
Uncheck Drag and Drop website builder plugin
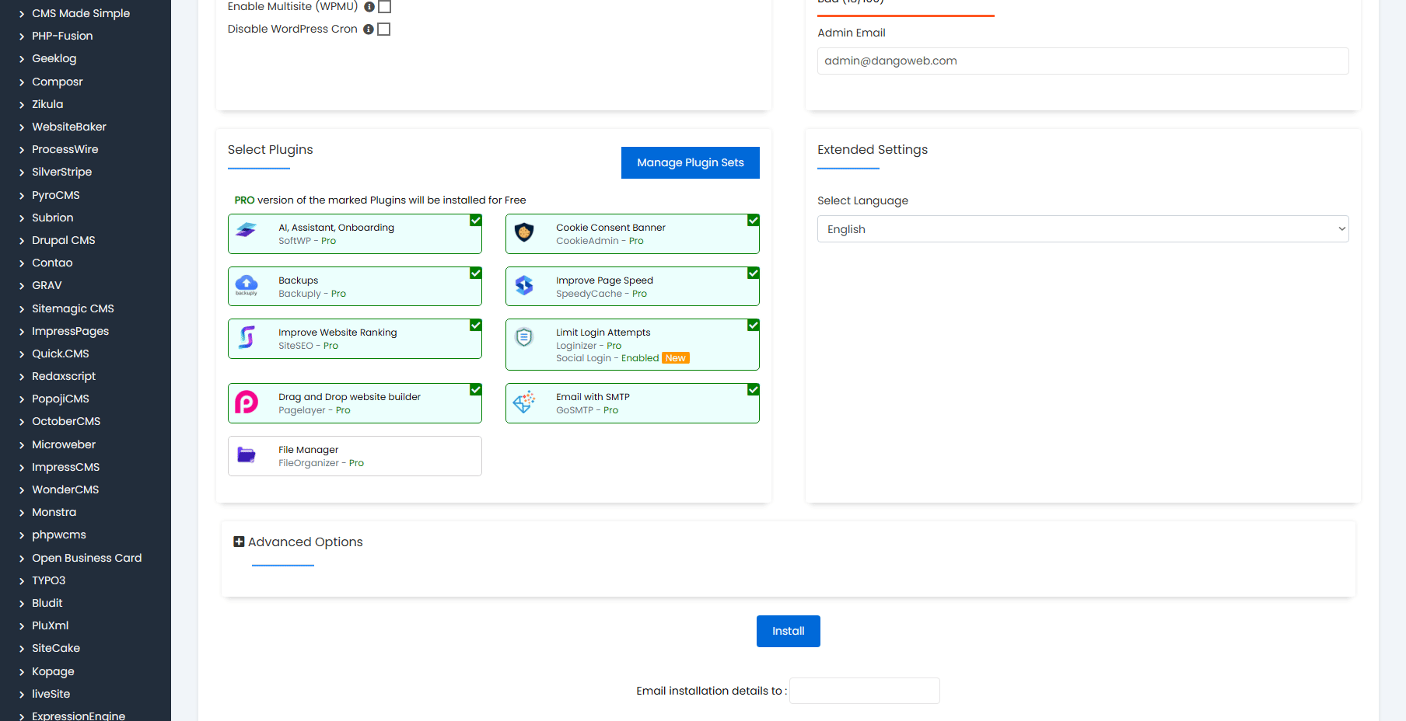point(476,390)
